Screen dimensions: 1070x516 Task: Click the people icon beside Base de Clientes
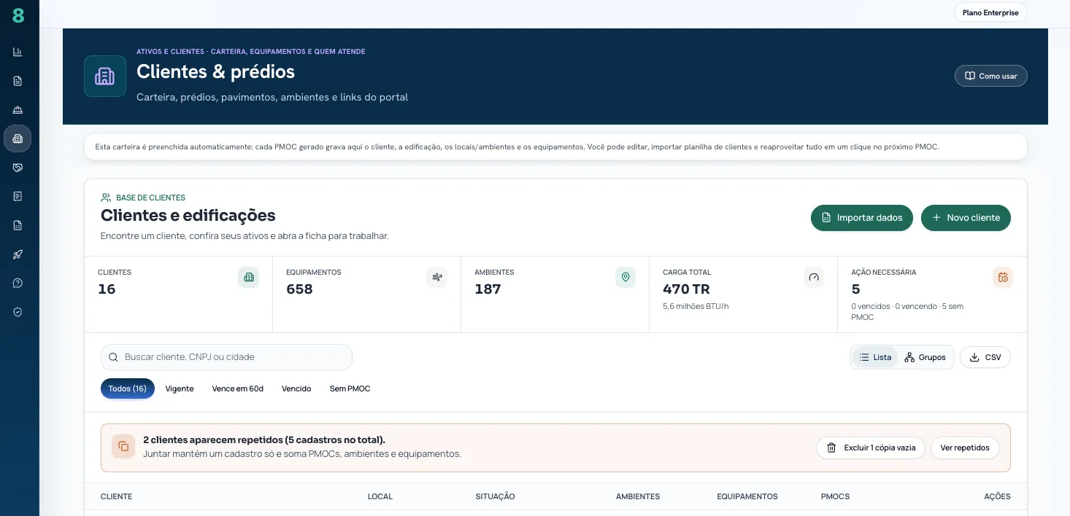pos(106,198)
